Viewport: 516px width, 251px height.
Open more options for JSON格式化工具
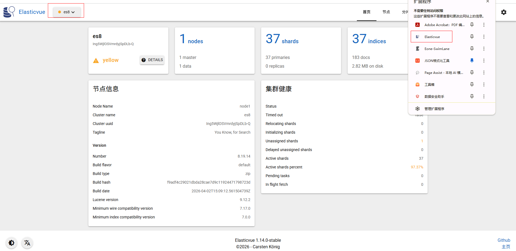click(x=484, y=61)
